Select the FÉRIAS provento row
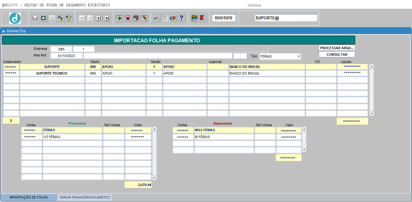 click(72, 130)
